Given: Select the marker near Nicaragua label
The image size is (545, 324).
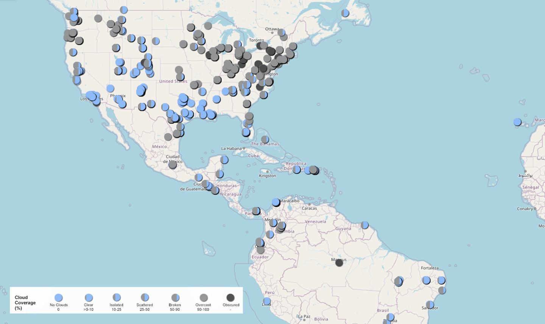Looking at the screenshot, I should point(215,191).
